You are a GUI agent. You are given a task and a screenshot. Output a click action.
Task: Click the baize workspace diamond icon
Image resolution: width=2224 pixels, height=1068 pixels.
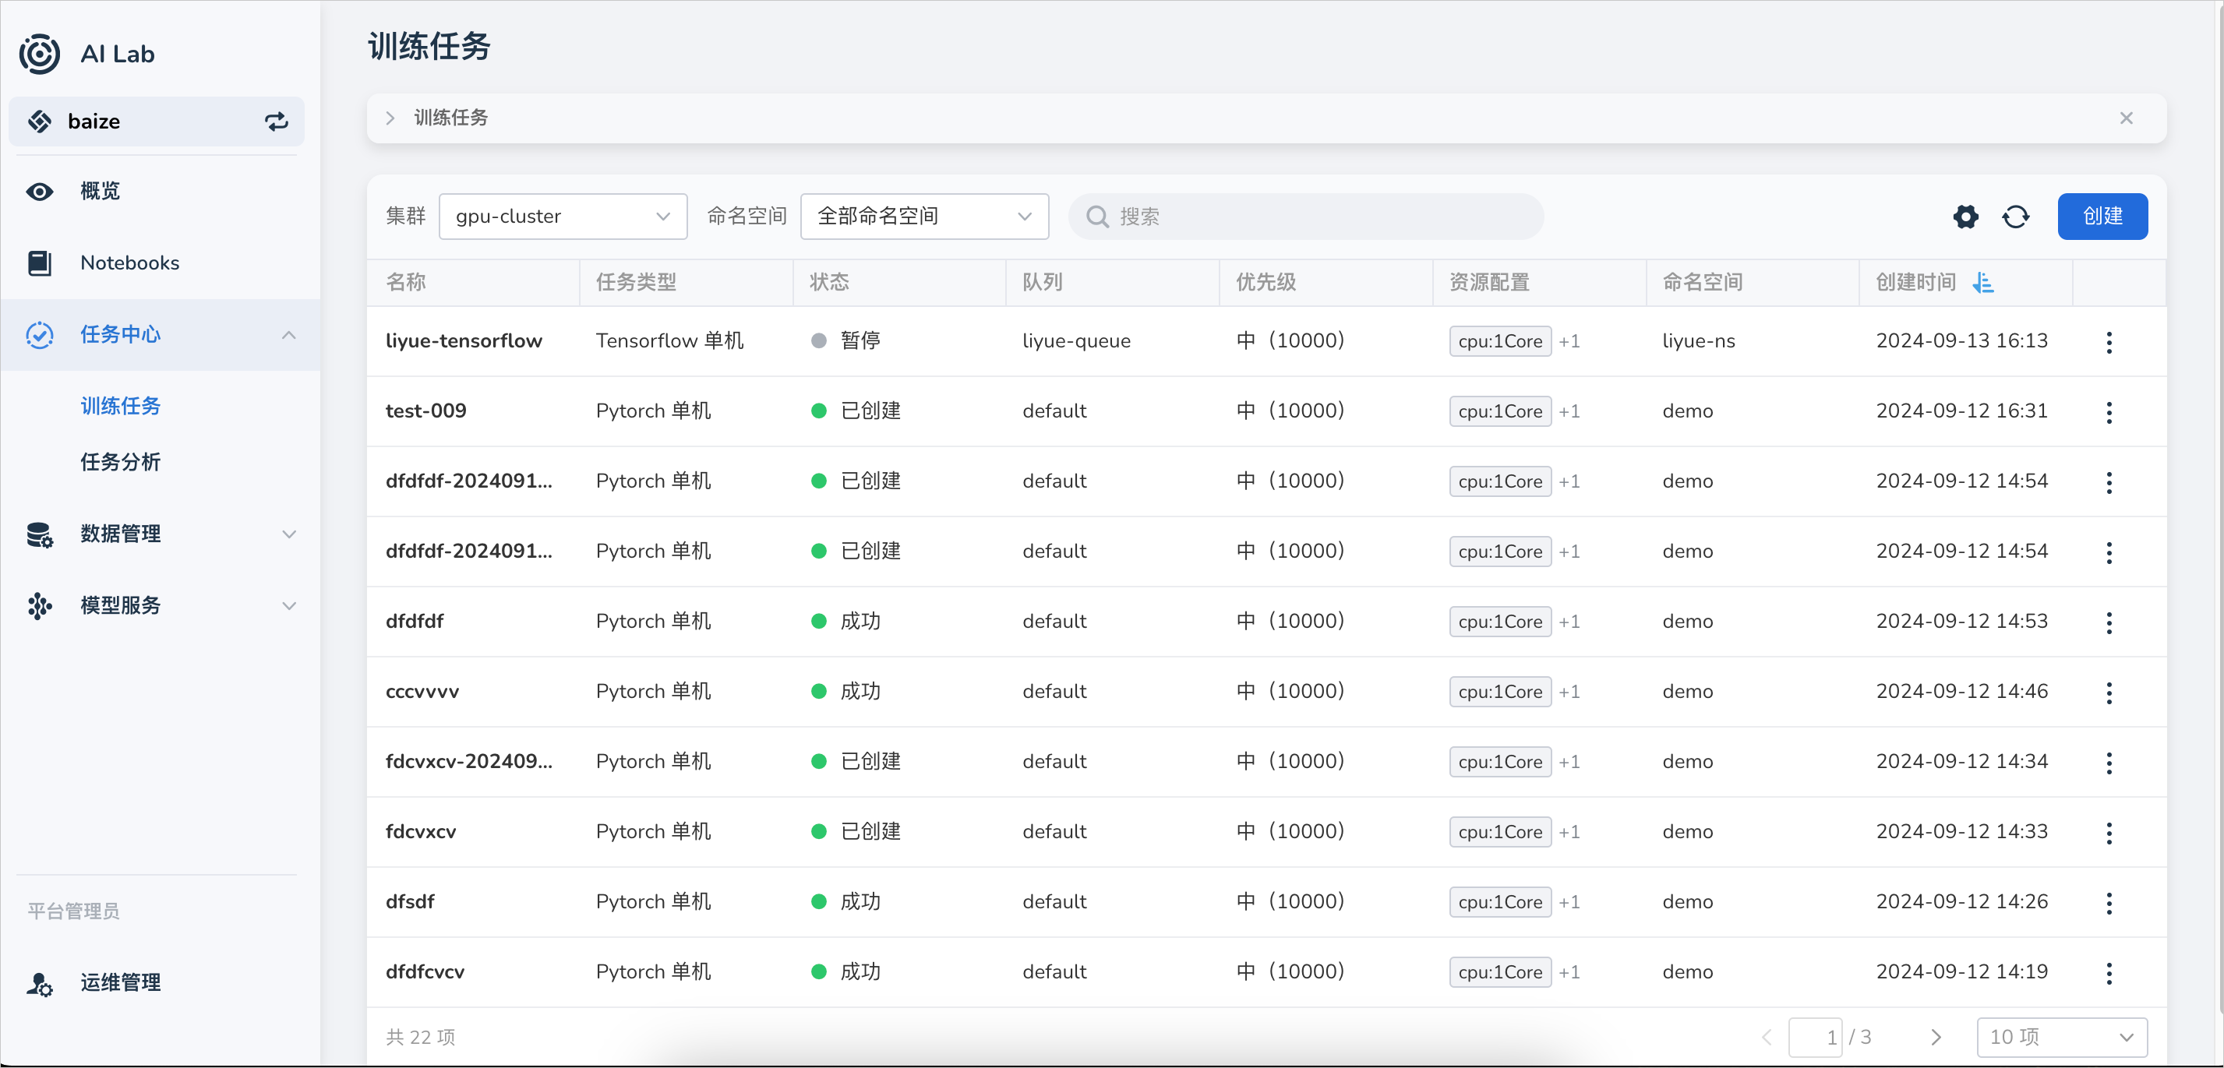40,122
